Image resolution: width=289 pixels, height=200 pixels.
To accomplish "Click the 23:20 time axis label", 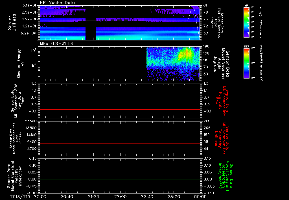I will (x=174, y=197).
